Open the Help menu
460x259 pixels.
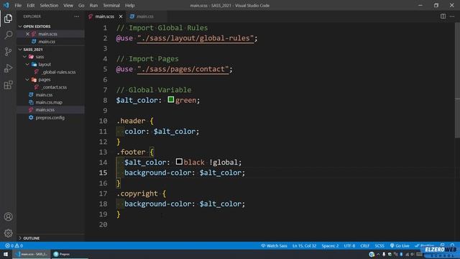[x=129, y=5]
